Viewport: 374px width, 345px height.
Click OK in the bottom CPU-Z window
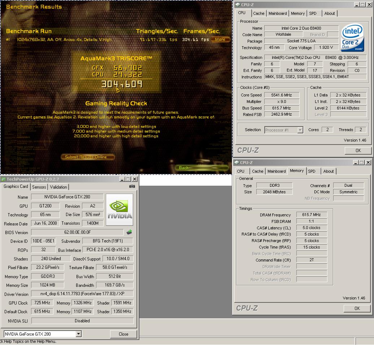357,309
